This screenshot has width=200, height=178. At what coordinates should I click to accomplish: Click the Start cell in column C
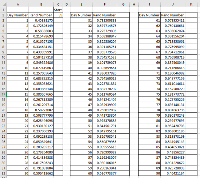click(x=58, y=10)
